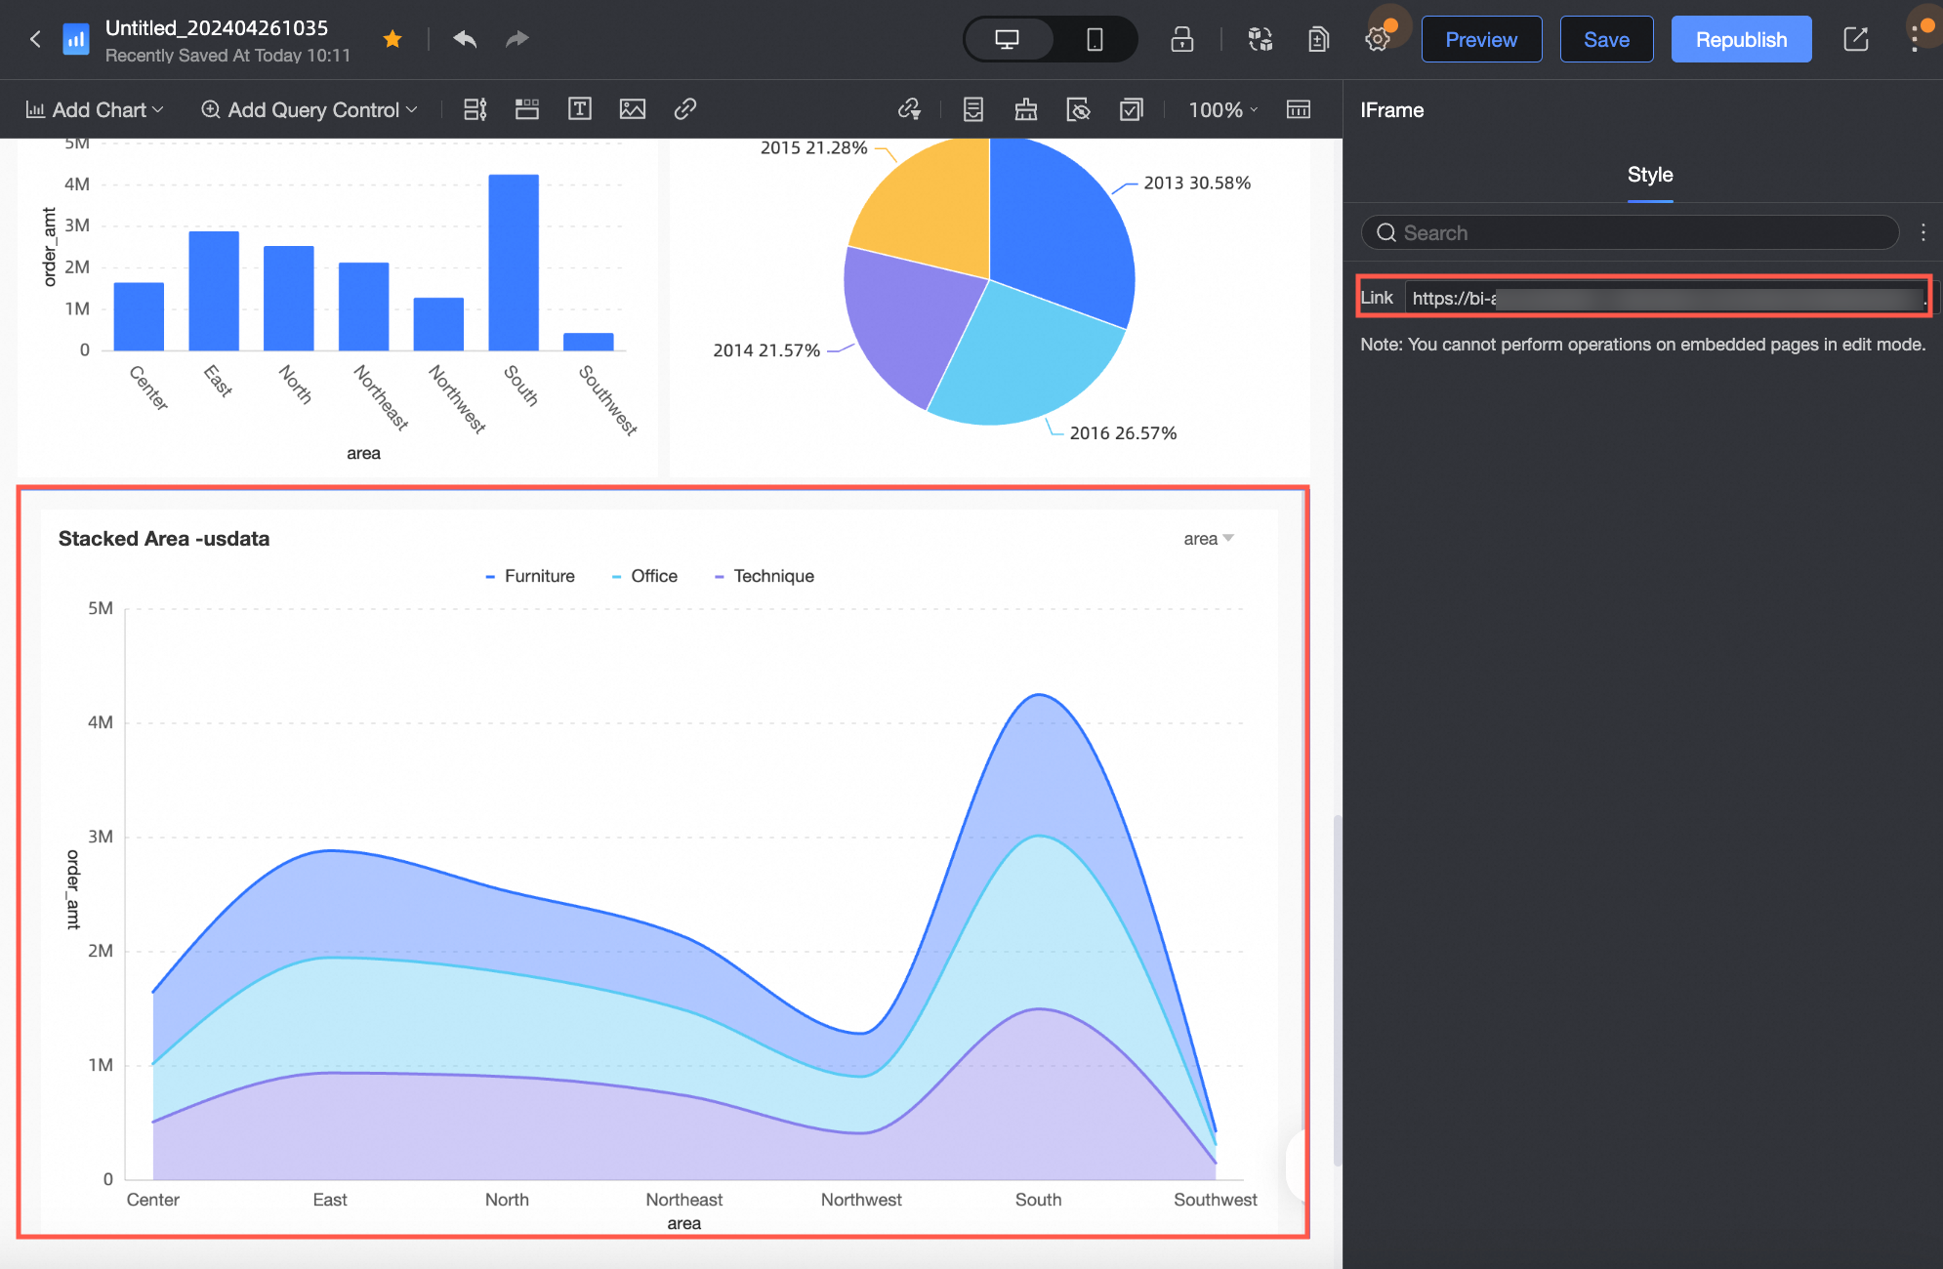Screen dimensions: 1943x1269
Task: Insert a query control widget icon
Action: coord(475,109)
